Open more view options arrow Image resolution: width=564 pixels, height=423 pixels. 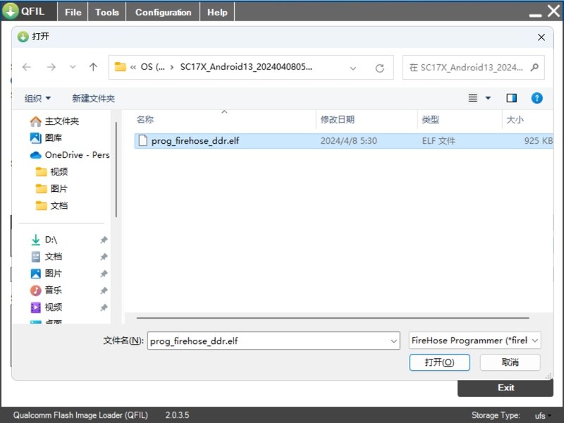(x=488, y=98)
